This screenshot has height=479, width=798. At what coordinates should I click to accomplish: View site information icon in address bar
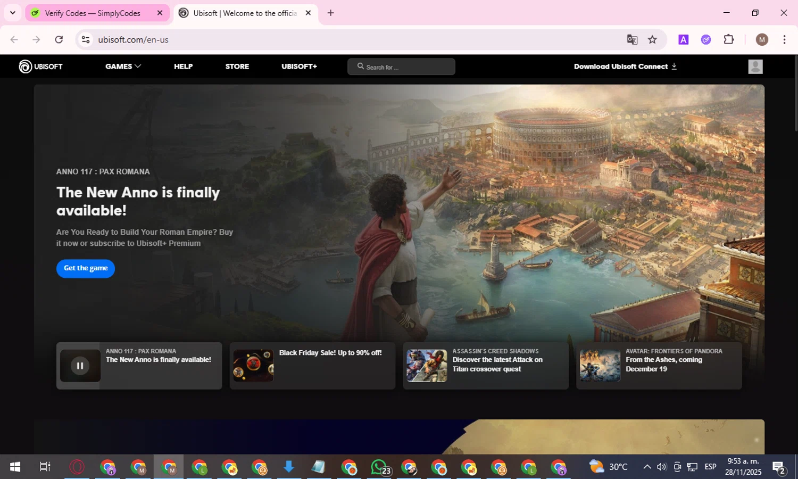[86, 40]
